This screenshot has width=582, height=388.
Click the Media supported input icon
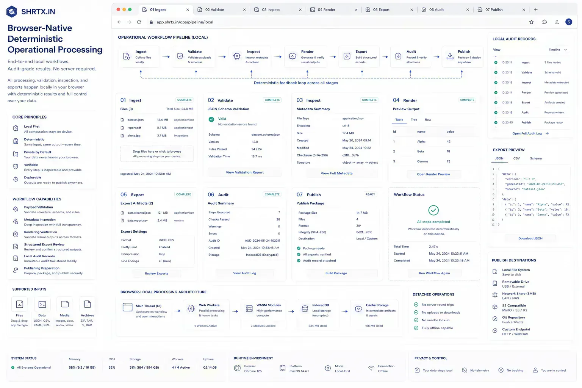click(65, 304)
